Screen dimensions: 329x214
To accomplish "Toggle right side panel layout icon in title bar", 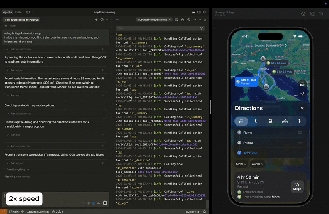I will [x=199, y=12].
